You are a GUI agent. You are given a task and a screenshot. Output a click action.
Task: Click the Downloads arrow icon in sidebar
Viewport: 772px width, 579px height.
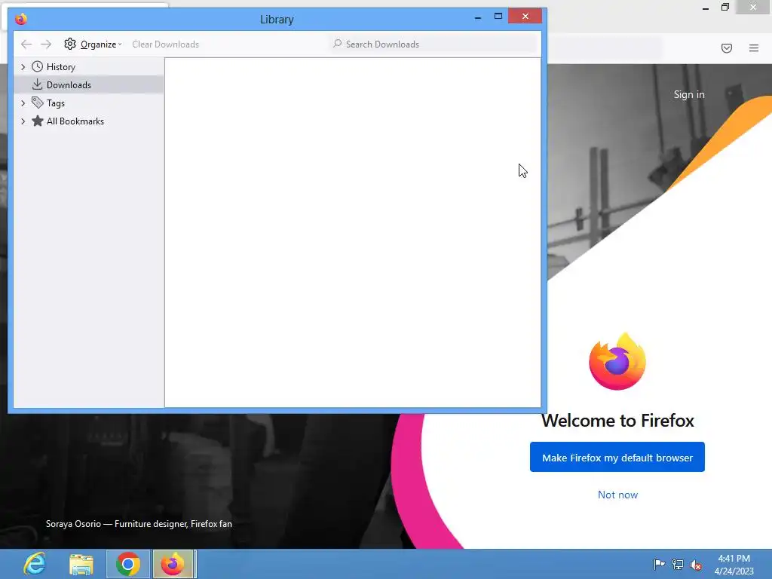click(x=37, y=84)
